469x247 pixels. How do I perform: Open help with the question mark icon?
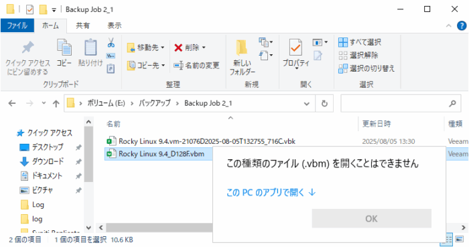462,25
